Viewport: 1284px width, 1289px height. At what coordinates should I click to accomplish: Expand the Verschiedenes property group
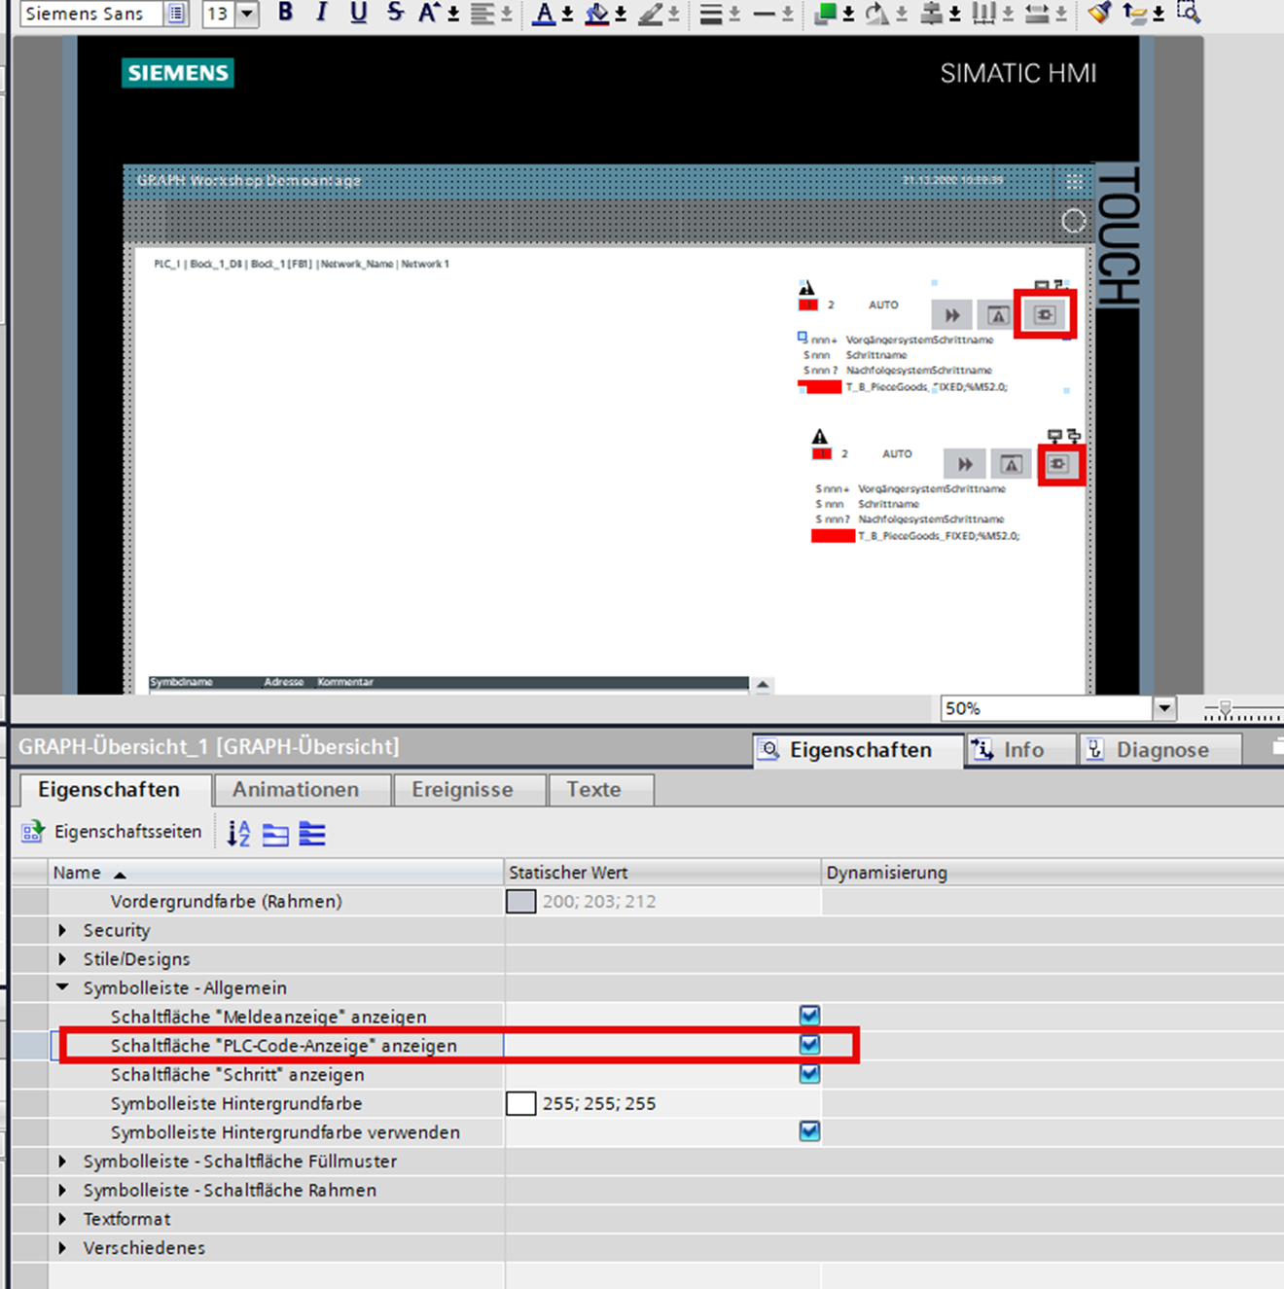tap(63, 1248)
